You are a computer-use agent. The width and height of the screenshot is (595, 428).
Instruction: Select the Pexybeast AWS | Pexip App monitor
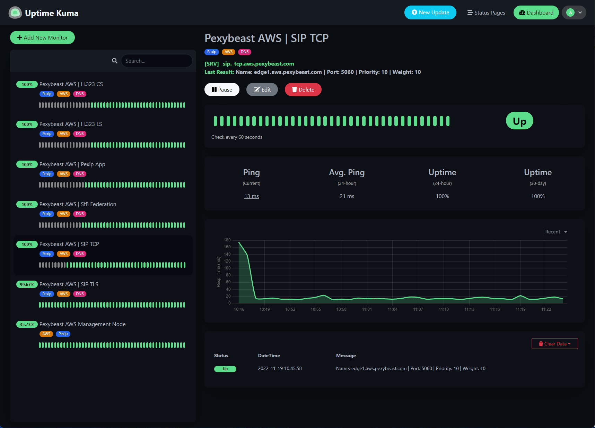pyautogui.click(x=103, y=174)
